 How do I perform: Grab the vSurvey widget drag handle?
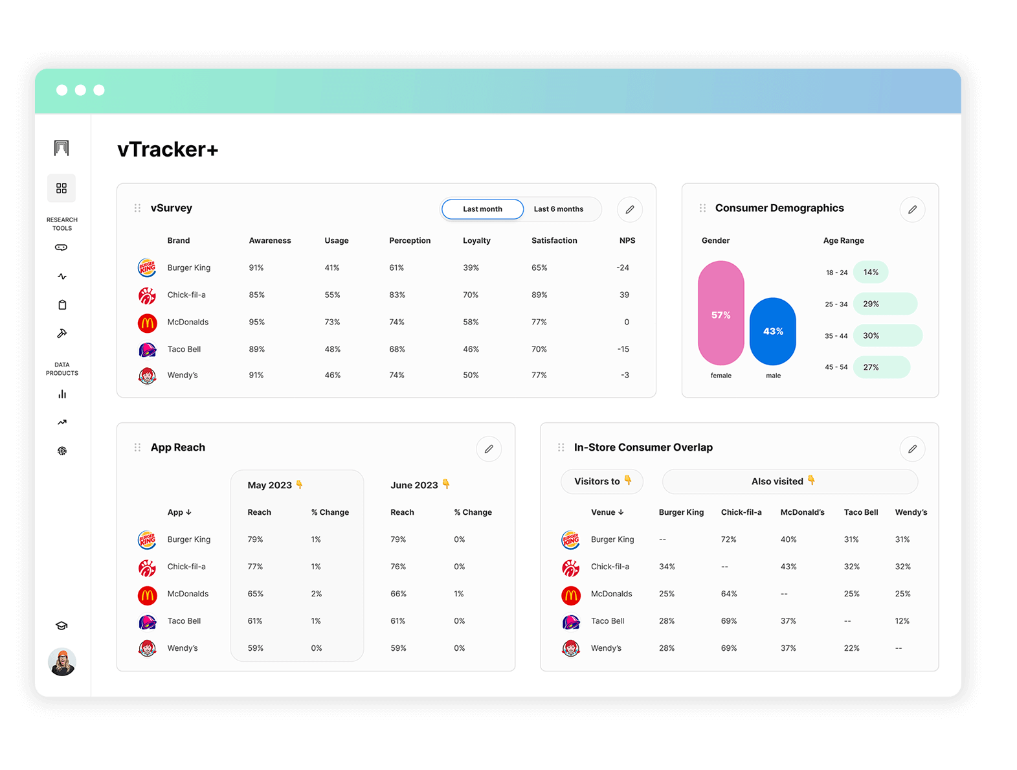click(137, 208)
